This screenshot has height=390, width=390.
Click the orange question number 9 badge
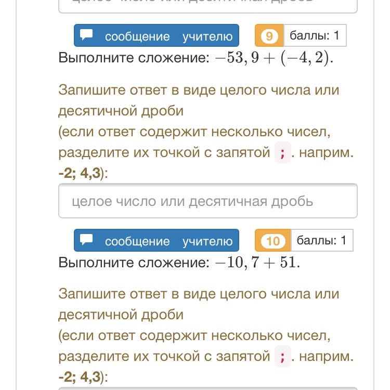pos(269,36)
